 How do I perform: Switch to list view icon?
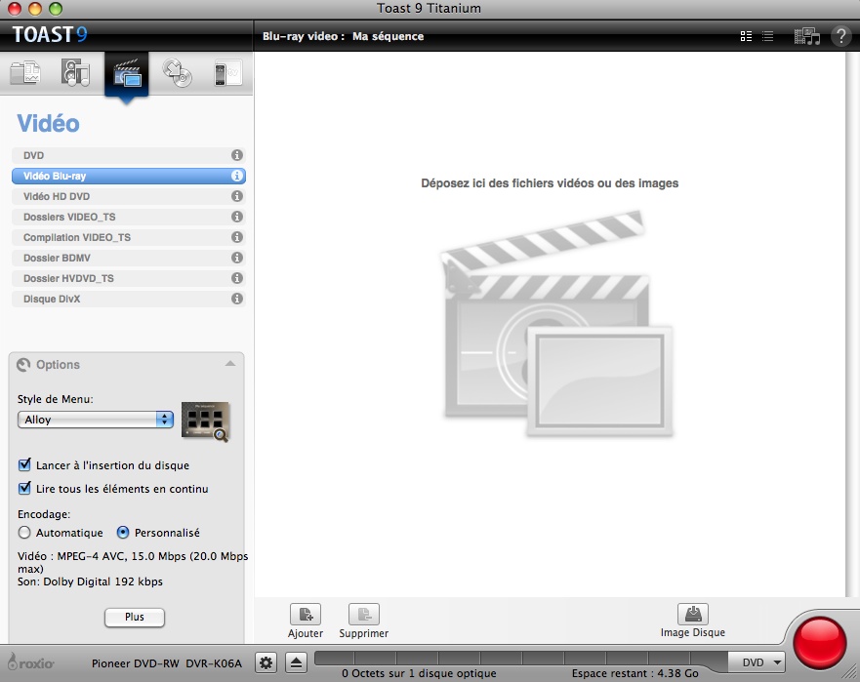coord(768,36)
